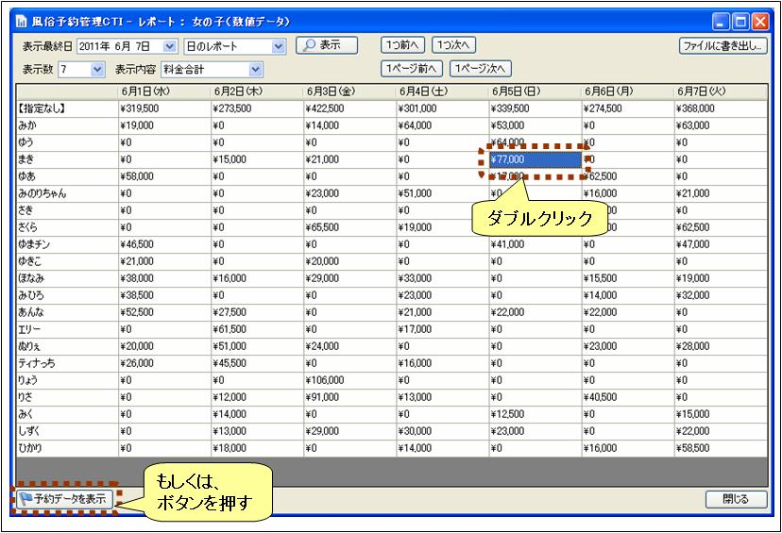
Task: Expand the 表示内容 料金合計 combo box
Action: click(x=255, y=70)
